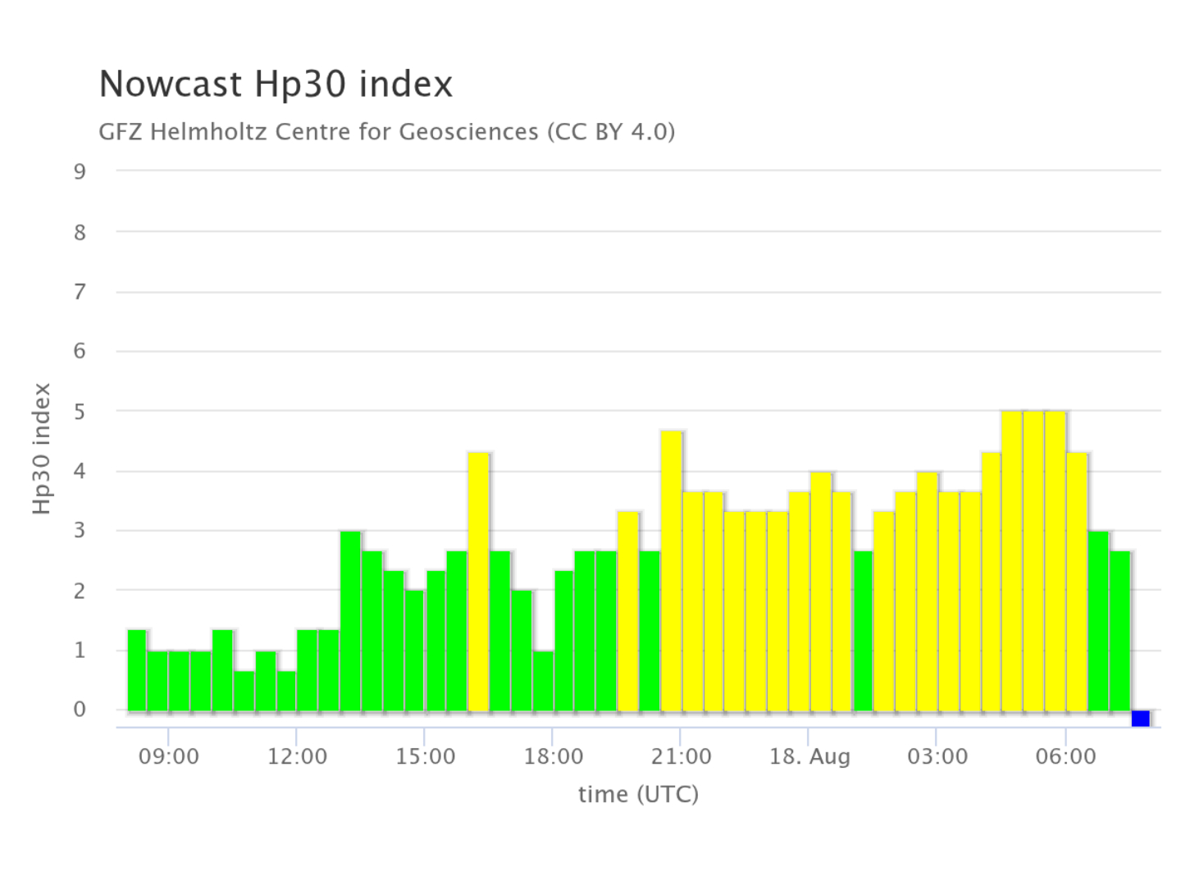Click the GFZ Helmholtz Centre for Geosciences subtitle

[x=386, y=132]
